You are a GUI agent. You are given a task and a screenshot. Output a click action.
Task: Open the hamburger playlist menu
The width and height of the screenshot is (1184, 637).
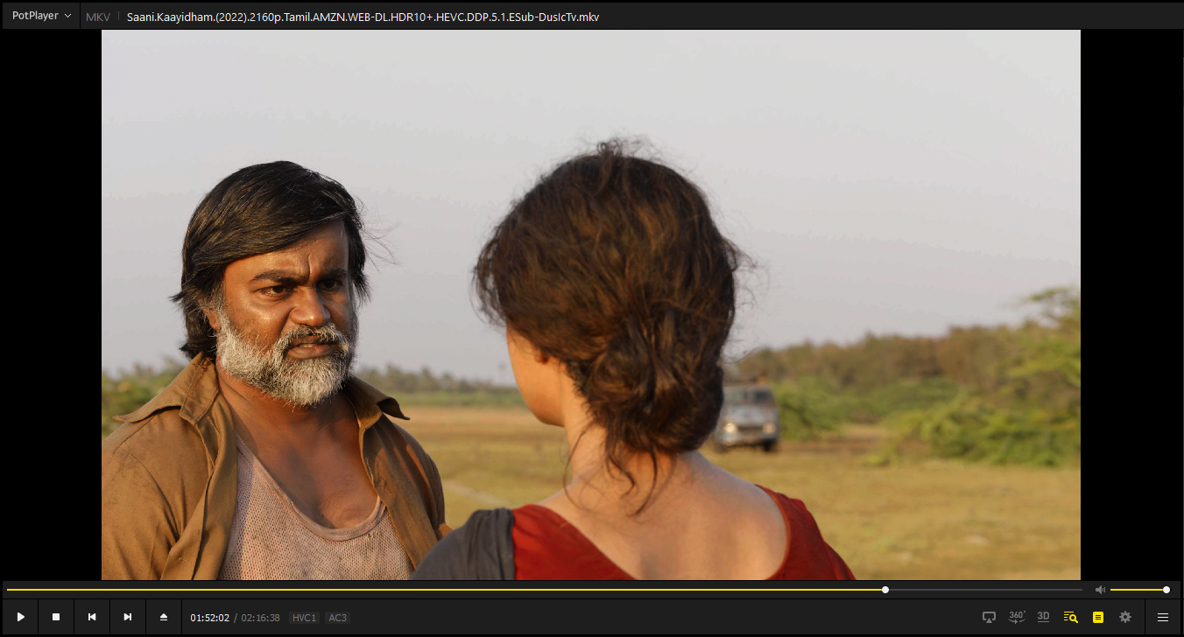point(1163,617)
